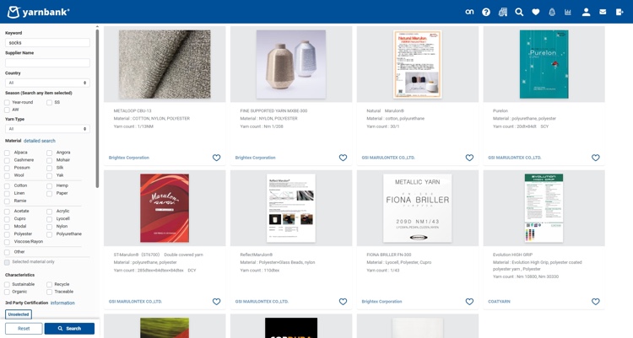Click the logout icon in header

pos(619,12)
